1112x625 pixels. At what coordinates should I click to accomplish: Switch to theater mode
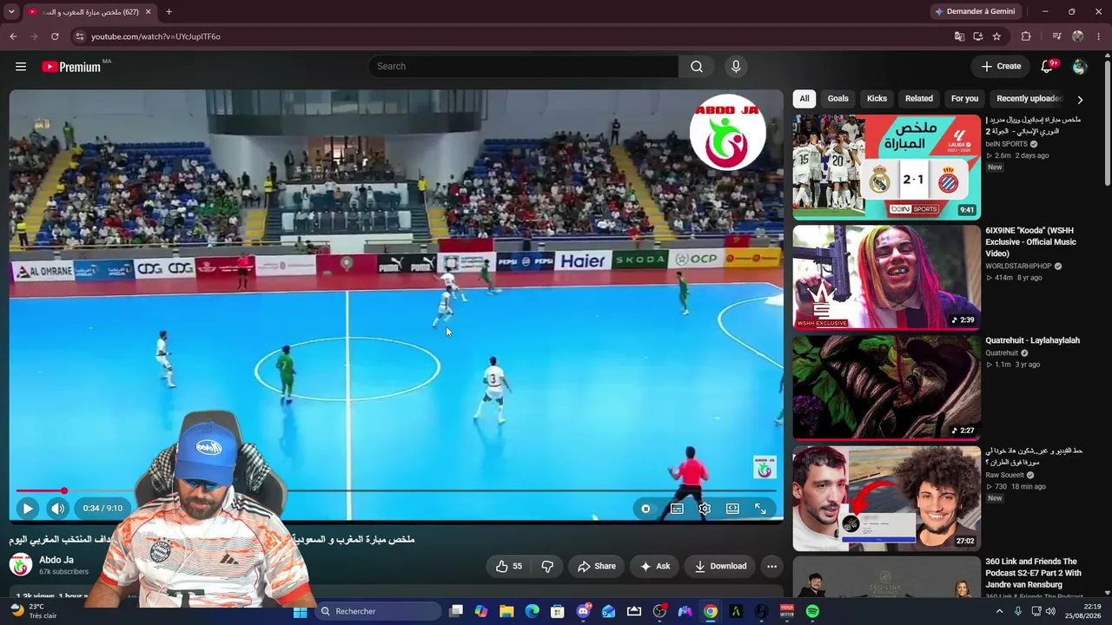(x=732, y=509)
